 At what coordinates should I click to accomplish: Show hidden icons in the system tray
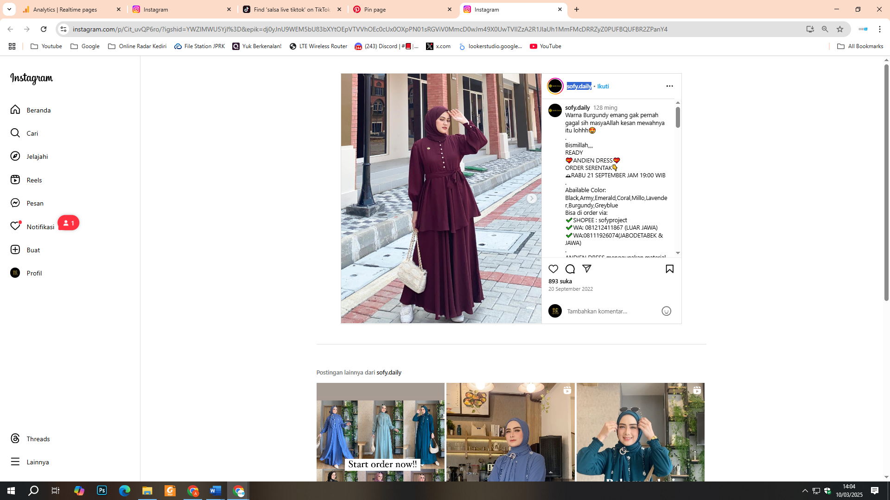805,491
